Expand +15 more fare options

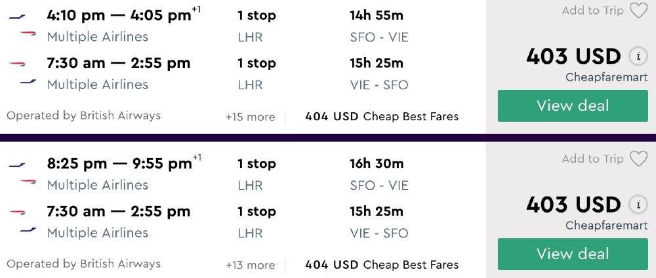[x=250, y=117]
